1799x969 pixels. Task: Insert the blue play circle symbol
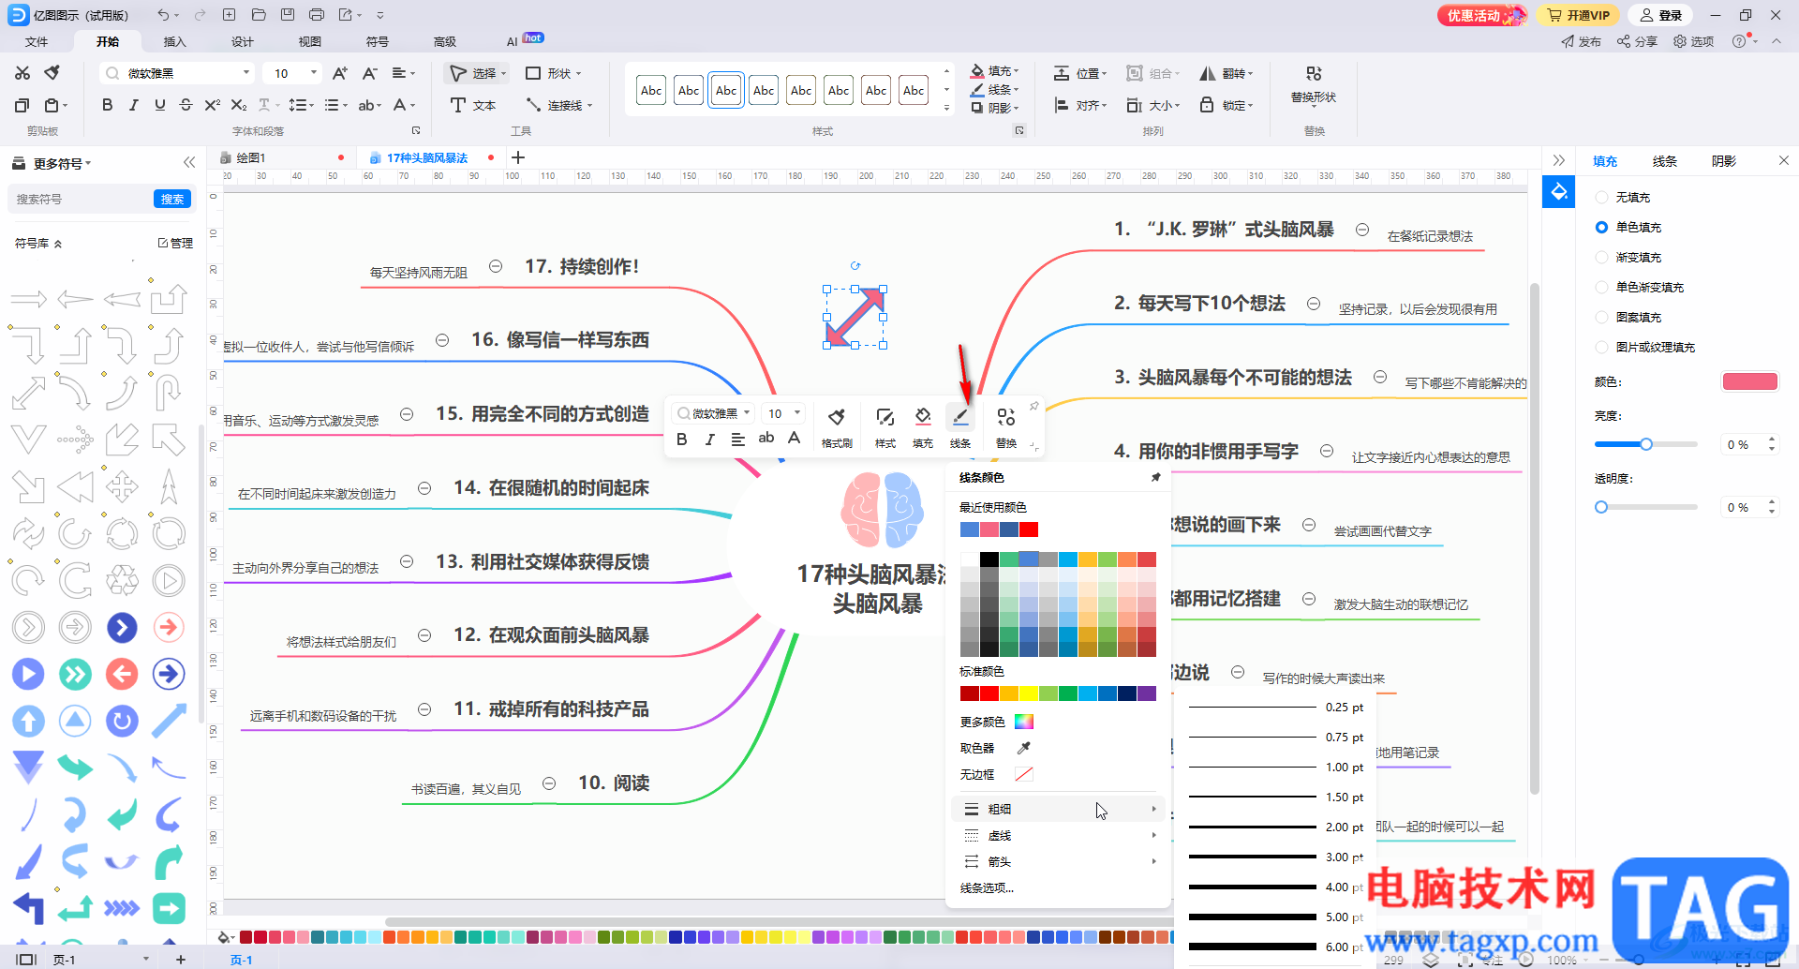28,674
